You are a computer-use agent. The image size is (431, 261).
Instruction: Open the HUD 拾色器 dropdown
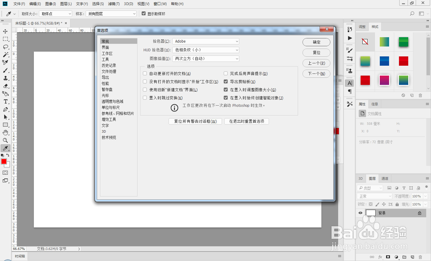pos(205,50)
